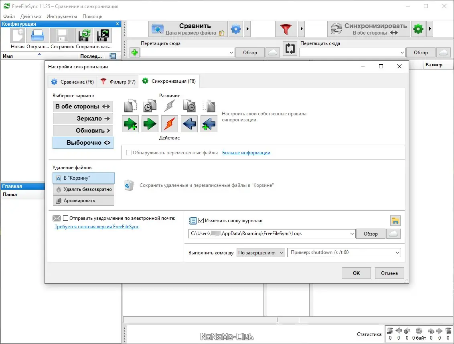Viewport: 454px width, 344px height.
Task: Click the recycle bin description icon
Action: pos(129,185)
